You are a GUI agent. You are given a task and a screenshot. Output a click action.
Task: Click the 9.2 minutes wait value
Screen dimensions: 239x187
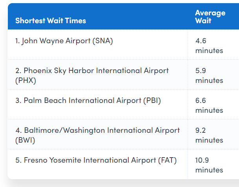(x=209, y=135)
